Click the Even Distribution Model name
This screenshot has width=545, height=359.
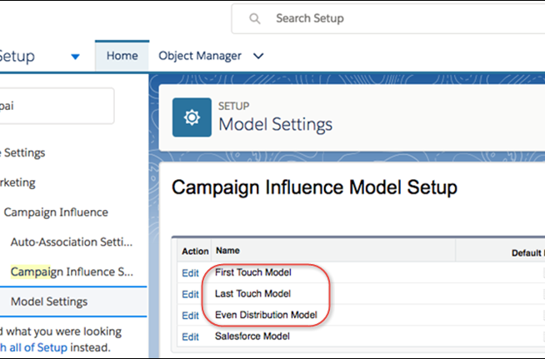pos(266,315)
